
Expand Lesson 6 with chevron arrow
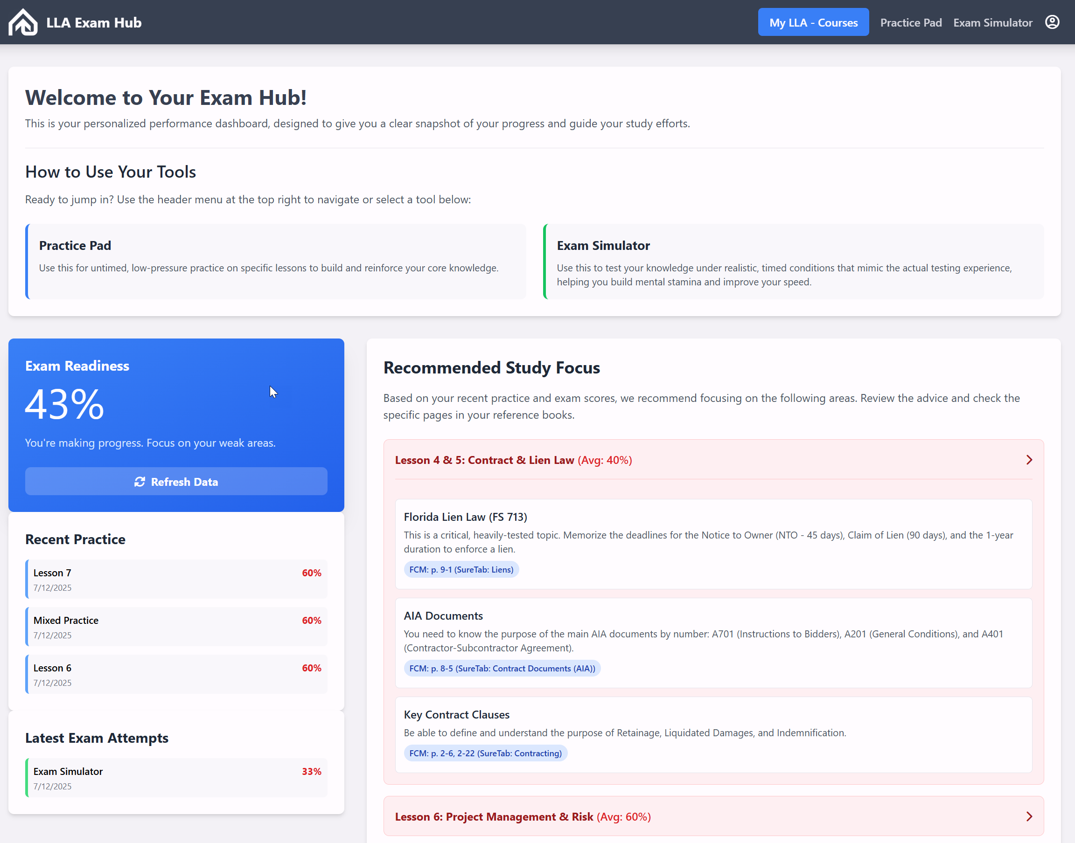[x=1029, y=816]
